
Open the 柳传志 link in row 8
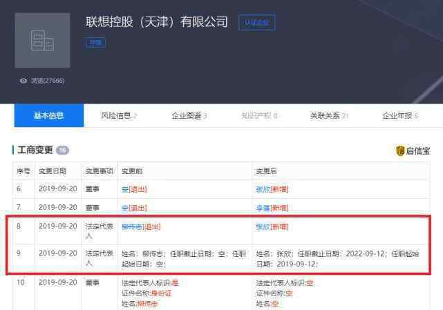[x=132, y=226]
